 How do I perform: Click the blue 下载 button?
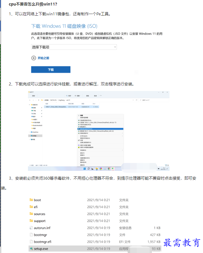coord(51,69)
